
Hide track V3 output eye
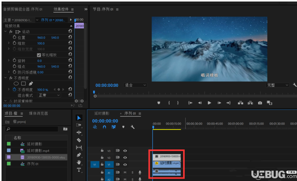point(125,150)
